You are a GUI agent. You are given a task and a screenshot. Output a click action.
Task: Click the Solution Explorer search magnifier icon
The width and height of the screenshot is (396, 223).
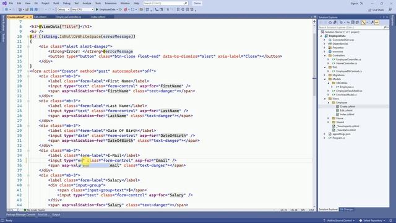385,27
